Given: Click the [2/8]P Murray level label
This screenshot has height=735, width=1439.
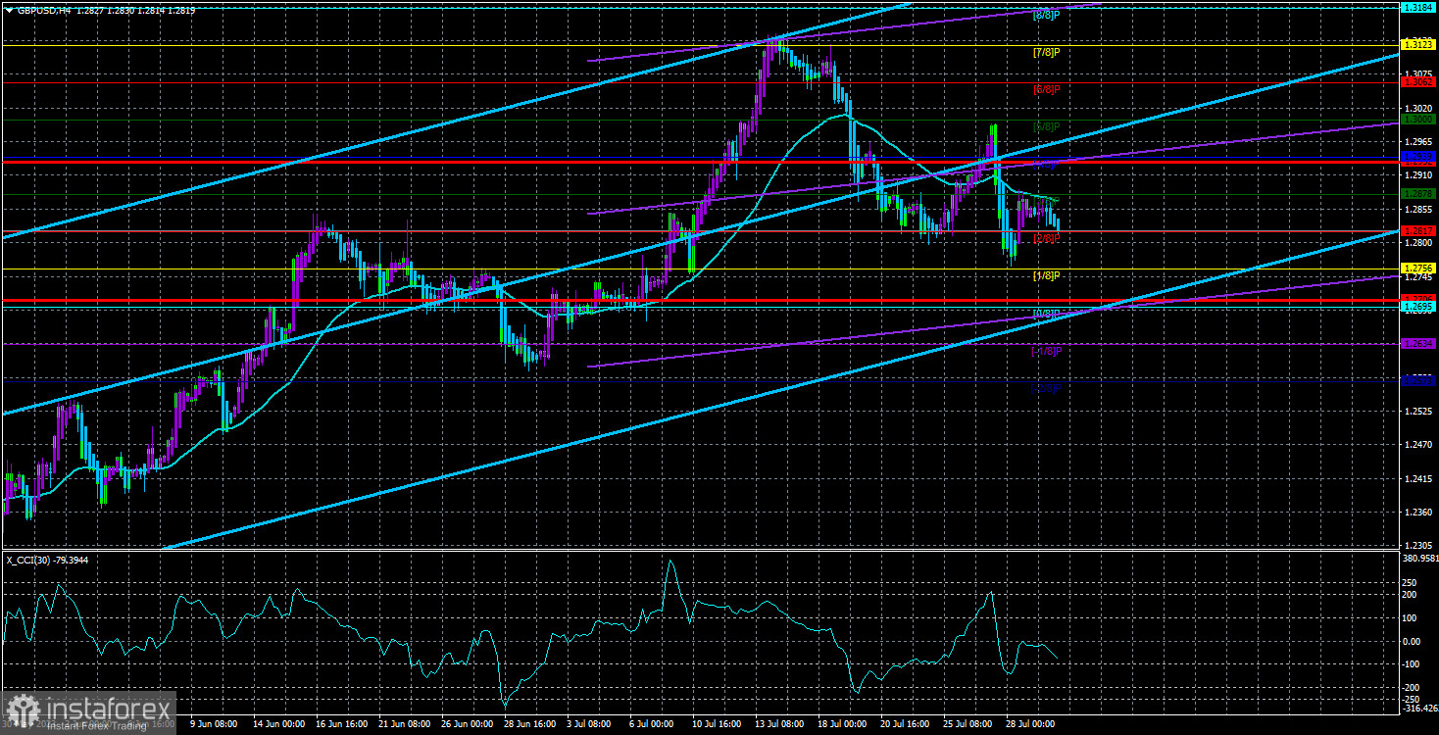Looking at the screenshot, I should tap(1047, 238).
